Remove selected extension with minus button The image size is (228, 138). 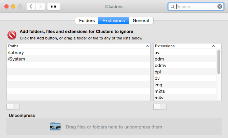(163, 107)
